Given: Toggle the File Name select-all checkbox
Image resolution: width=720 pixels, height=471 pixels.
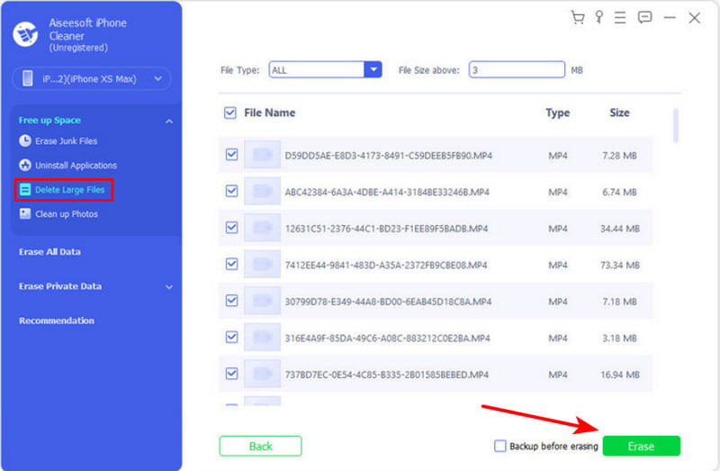Looking at the screenshot, I should (229, 113).
